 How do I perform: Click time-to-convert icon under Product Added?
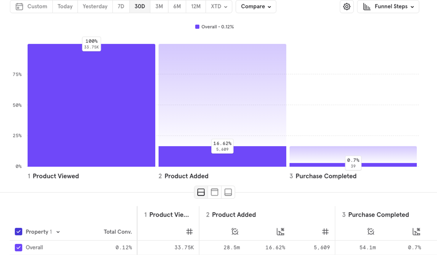pos(235,231)
